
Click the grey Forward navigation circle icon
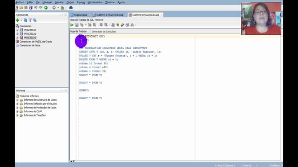[54, 8]
